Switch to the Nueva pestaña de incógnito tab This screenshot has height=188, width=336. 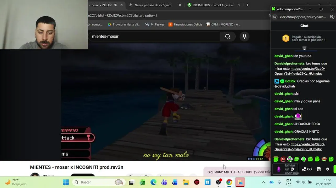(x=153, y=5)
